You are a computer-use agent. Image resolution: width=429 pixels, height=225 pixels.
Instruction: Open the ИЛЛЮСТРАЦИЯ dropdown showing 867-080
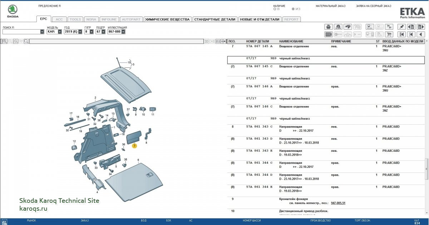pos(123,32)
